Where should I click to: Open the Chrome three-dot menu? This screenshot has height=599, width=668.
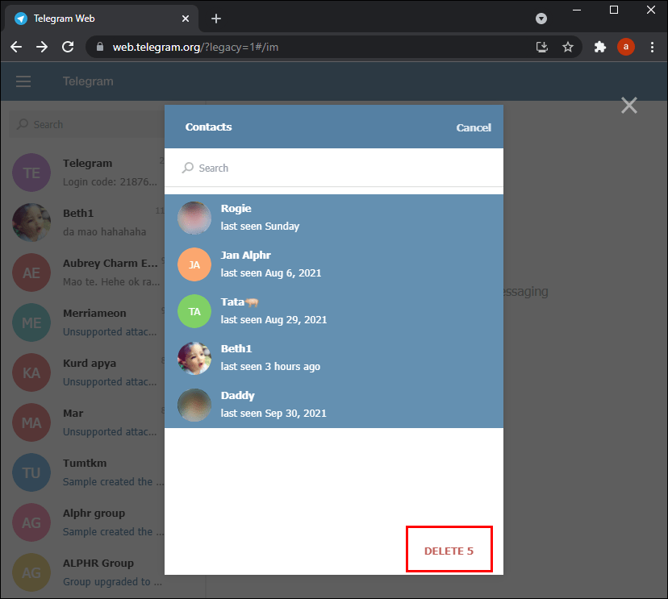pyautogui.click(x=653, y=47)
